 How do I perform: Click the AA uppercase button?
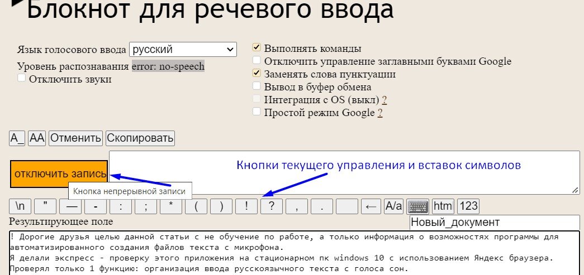coord(37,138)
